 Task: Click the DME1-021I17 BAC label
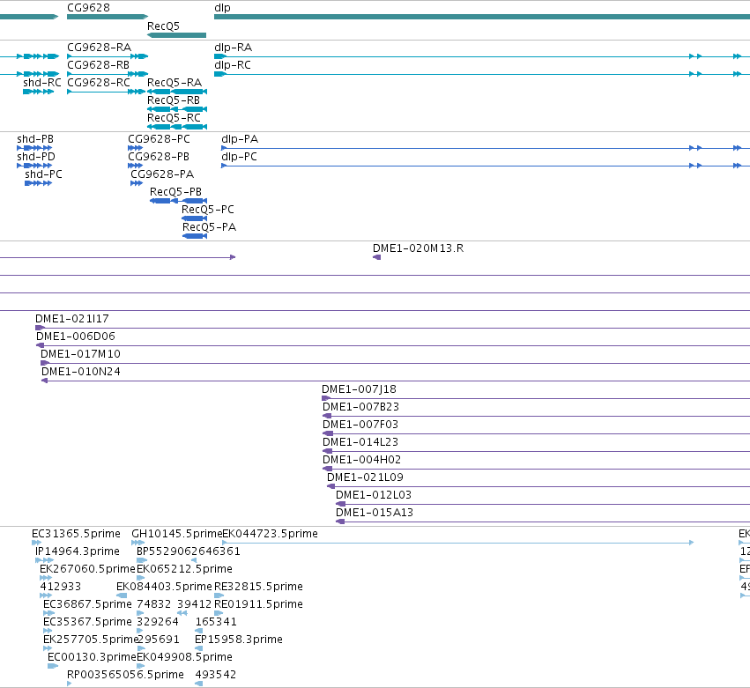point(72,319)
